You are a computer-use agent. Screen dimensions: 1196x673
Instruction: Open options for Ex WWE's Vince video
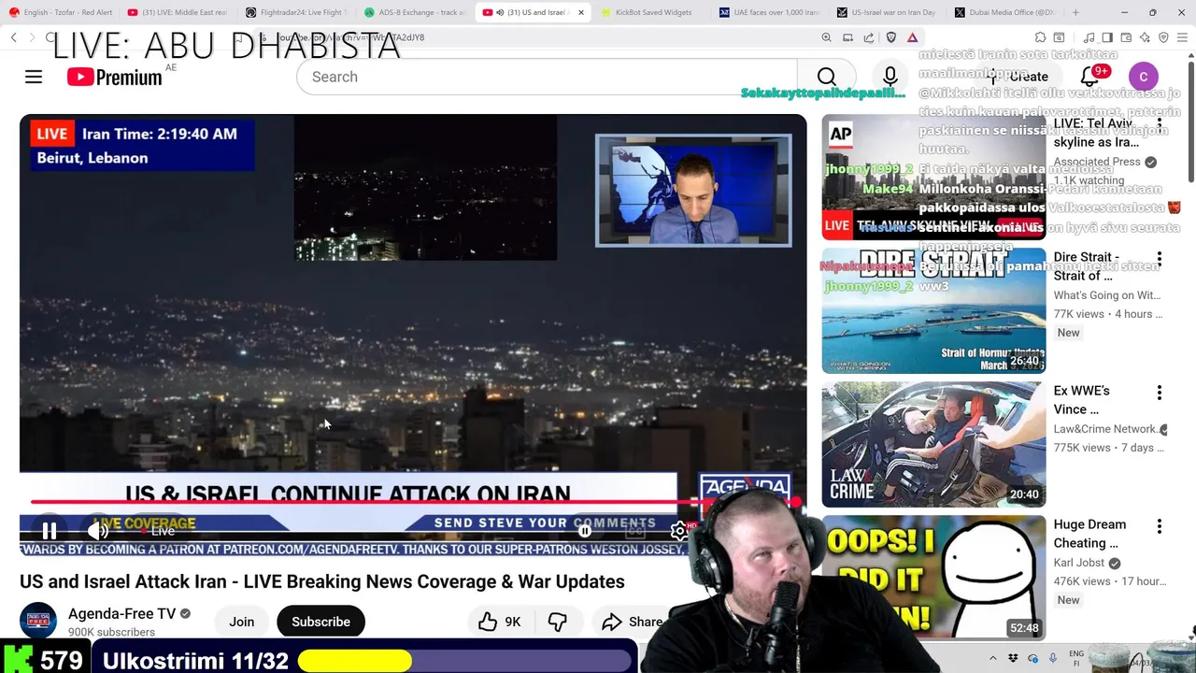pyautogui.click(x=1160, y=393)
